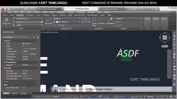This screenshot has width=177, height=99.
Task: Switch to the Express Tools ribbon tab
Action: coord(79,15)
